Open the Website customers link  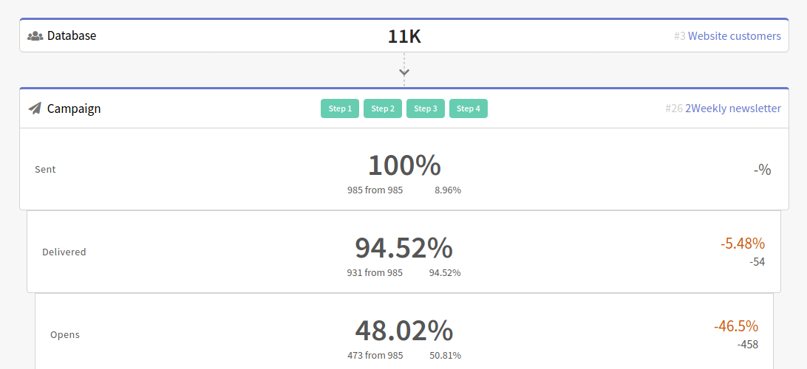(x=735, y=36)
